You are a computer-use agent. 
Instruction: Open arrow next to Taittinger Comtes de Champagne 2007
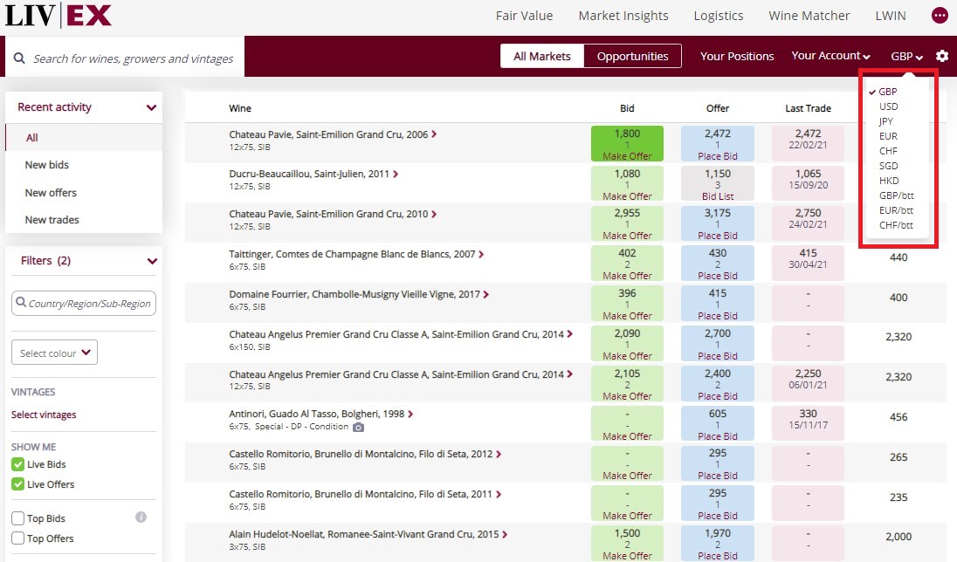click(x=481, y=255)
